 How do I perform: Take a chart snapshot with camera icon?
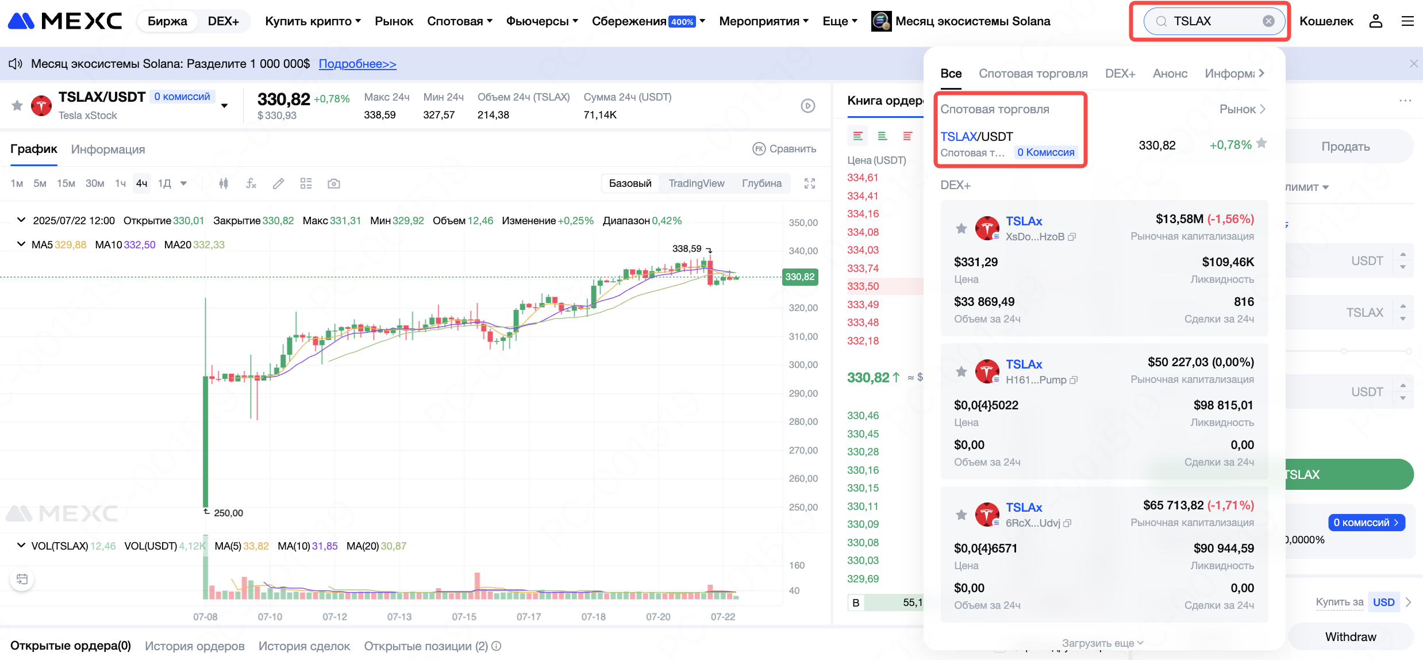click(334, 183)
